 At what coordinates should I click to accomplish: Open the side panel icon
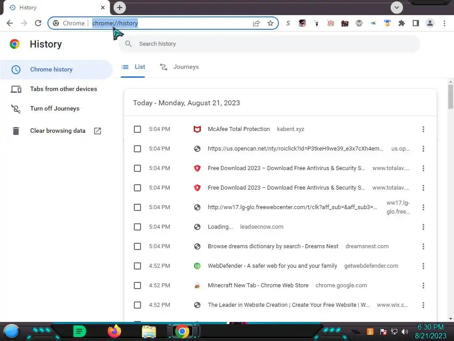[416, 23]
